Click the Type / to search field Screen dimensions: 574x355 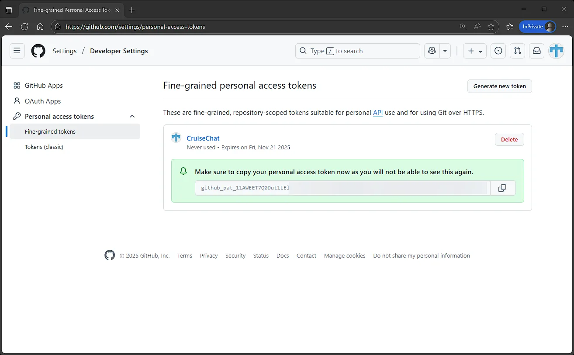point(357,51)
